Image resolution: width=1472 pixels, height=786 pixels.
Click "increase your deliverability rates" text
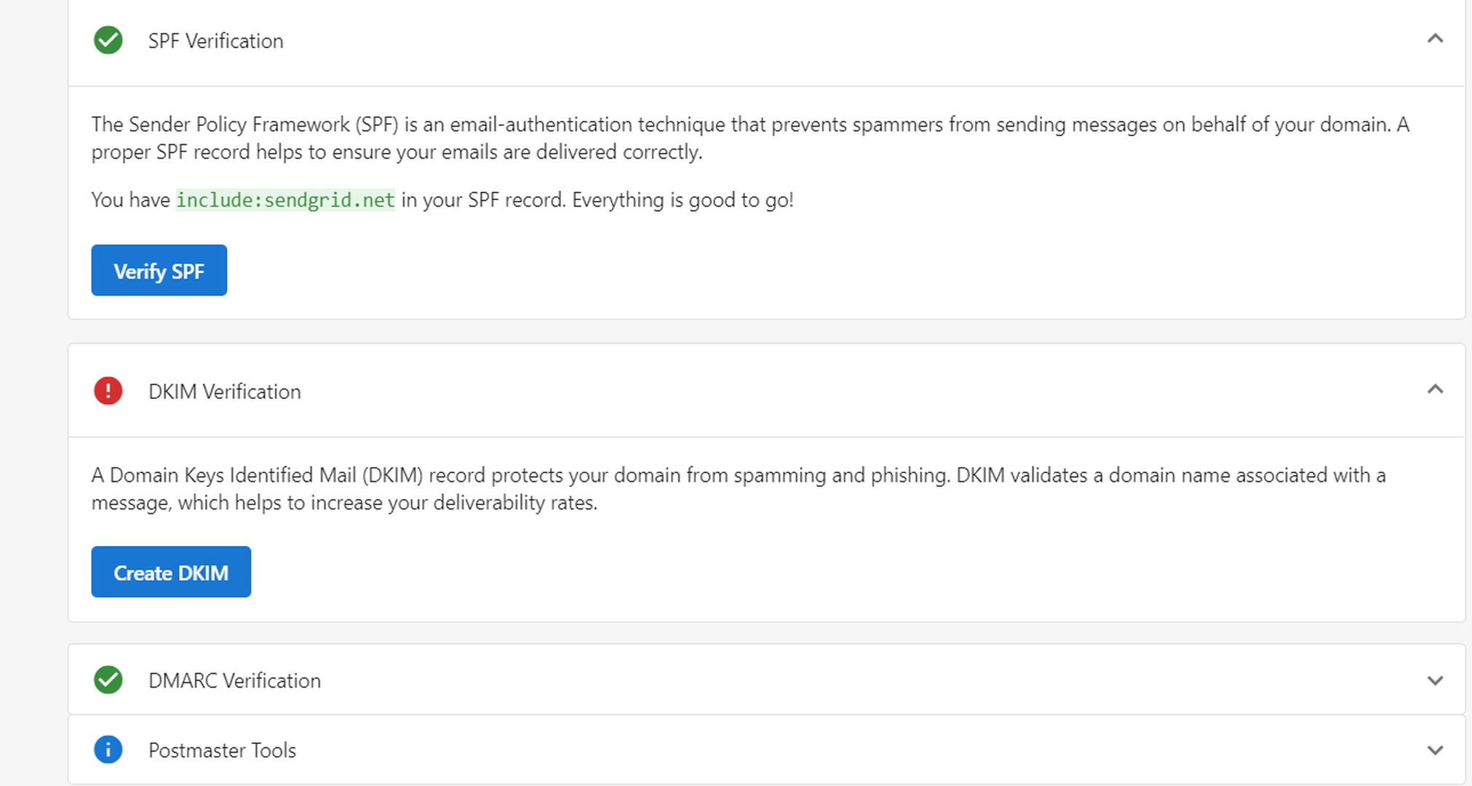pyautogui.click(x=453, y=503)
